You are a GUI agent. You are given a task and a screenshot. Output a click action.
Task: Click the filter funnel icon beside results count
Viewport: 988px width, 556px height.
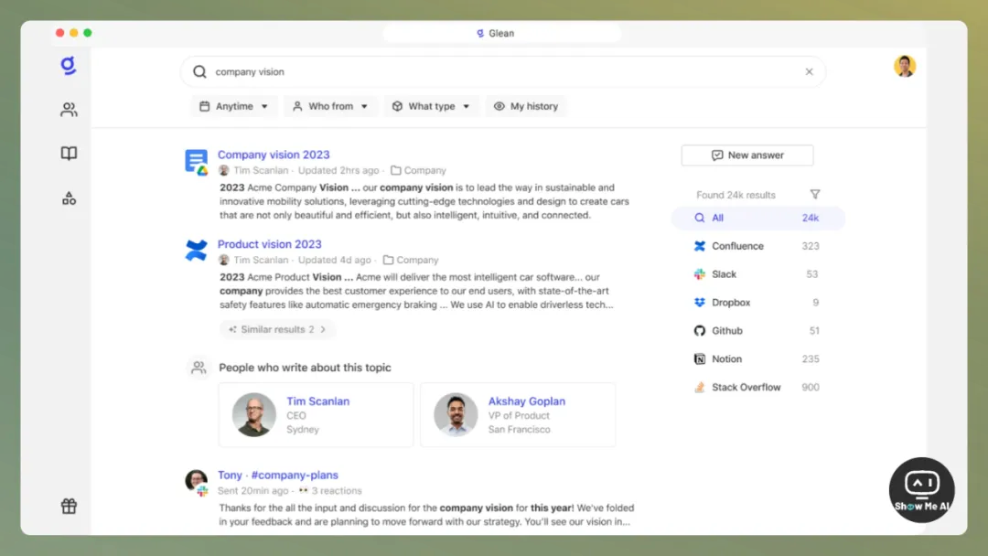[x=815, y=195]
